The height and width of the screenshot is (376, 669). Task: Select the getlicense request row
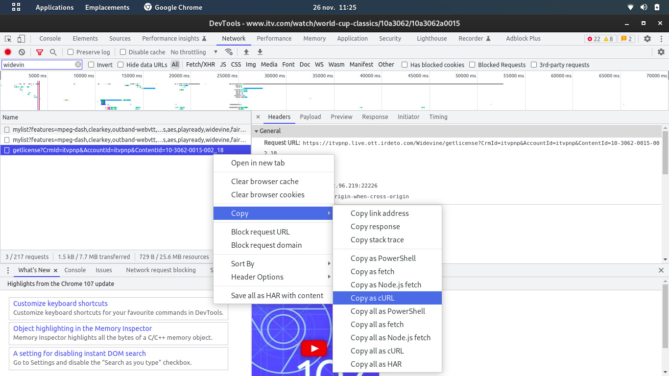(125, 150)
